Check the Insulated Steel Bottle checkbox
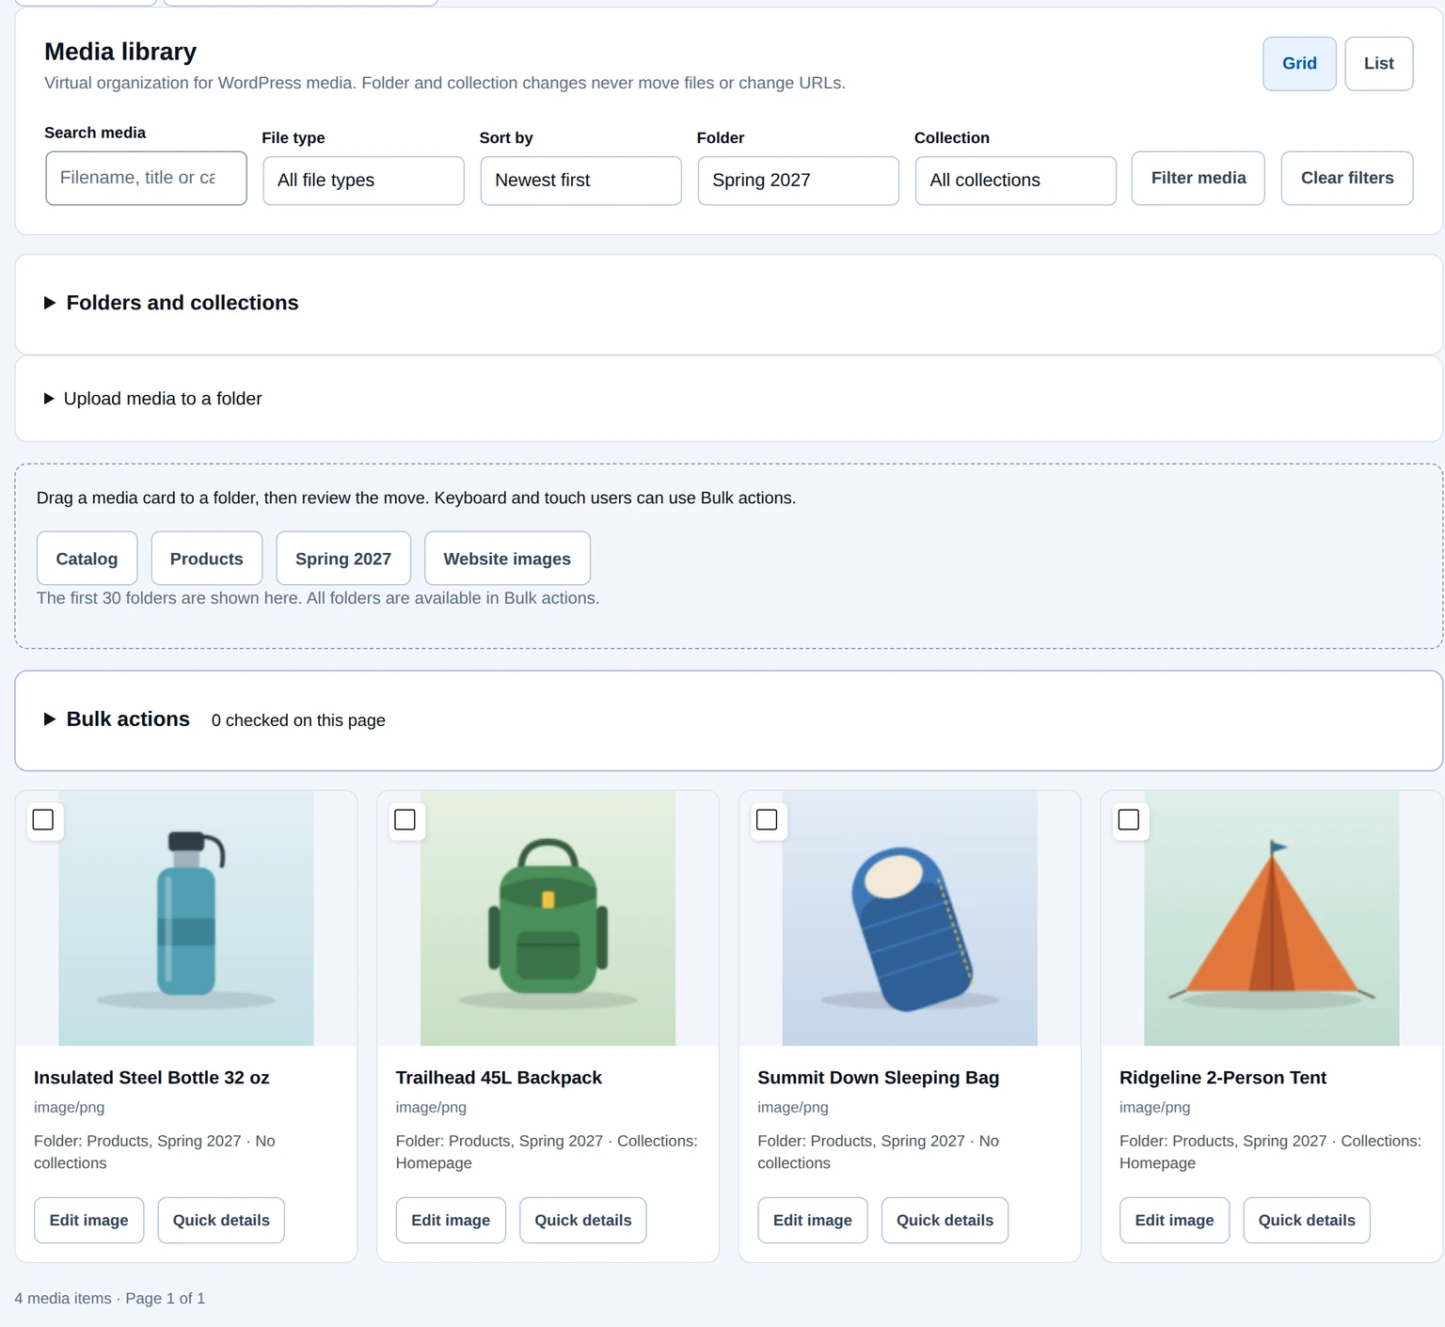 pos(43,820)
